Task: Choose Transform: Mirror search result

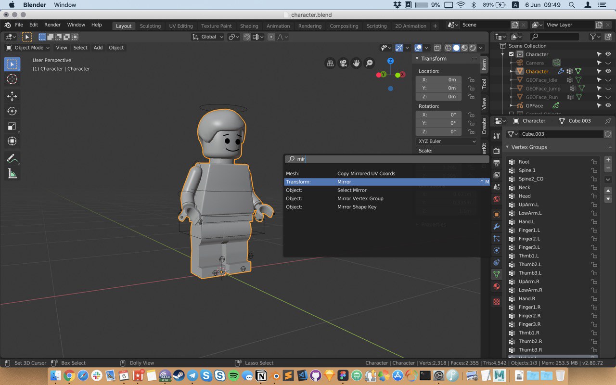Action: (x=387, y=182)
